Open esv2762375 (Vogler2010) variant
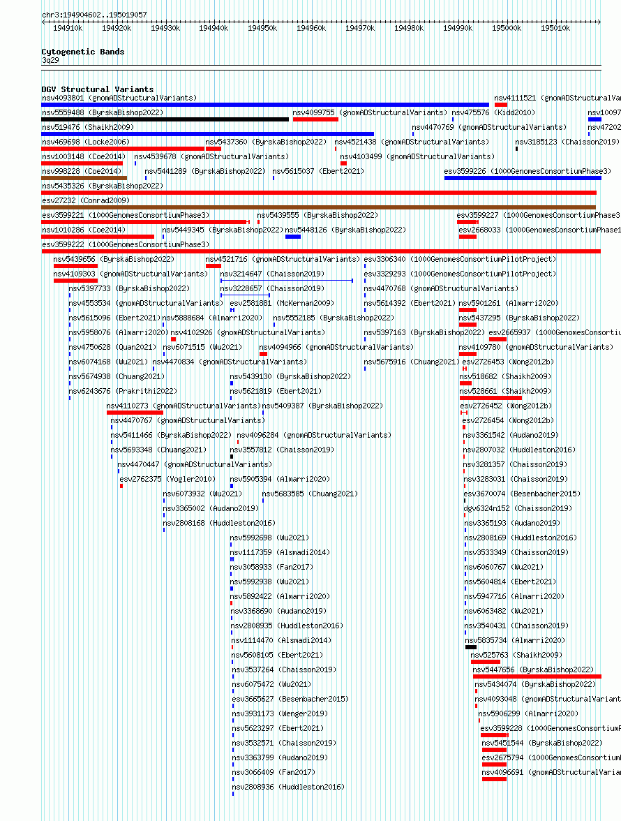621x821 pixels. tap(167, 479)
